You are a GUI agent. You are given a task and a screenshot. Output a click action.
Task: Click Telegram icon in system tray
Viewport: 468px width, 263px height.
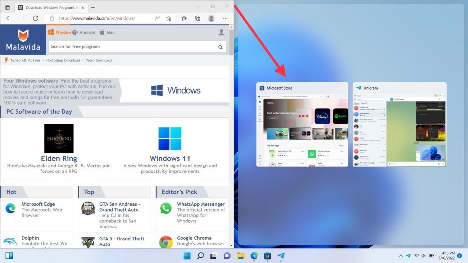tap(408, 256)
